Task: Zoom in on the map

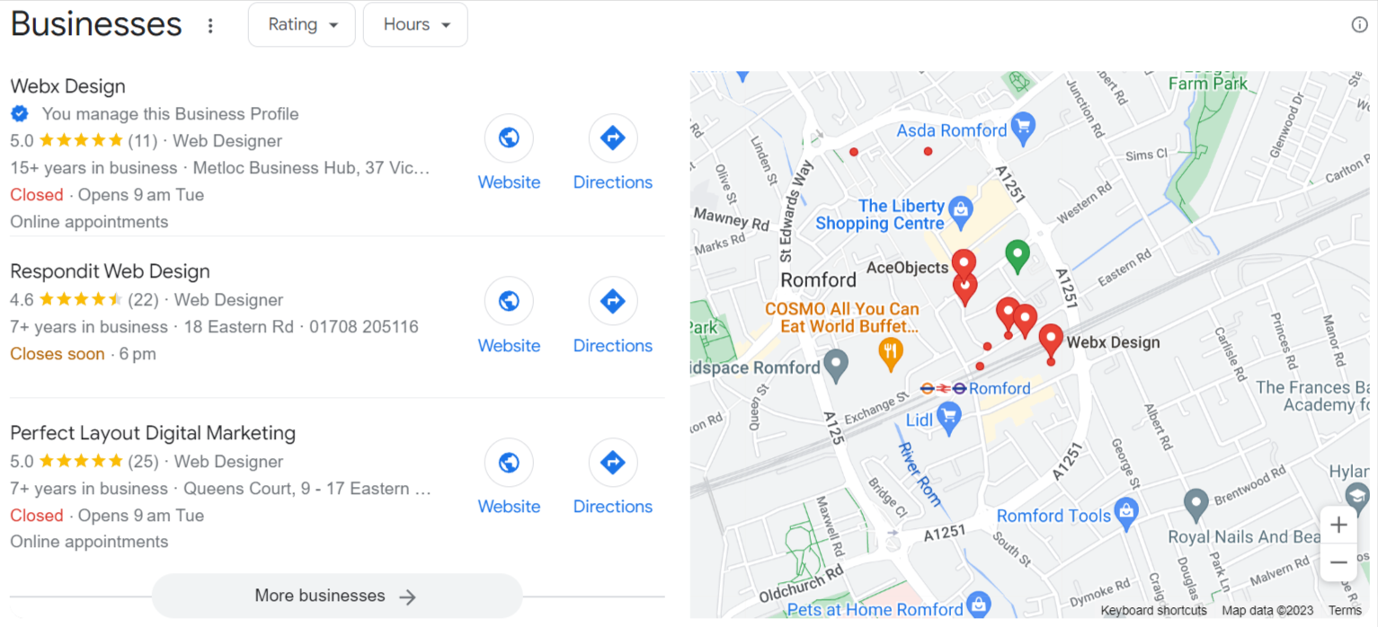Action: [x=1338, y=525]
